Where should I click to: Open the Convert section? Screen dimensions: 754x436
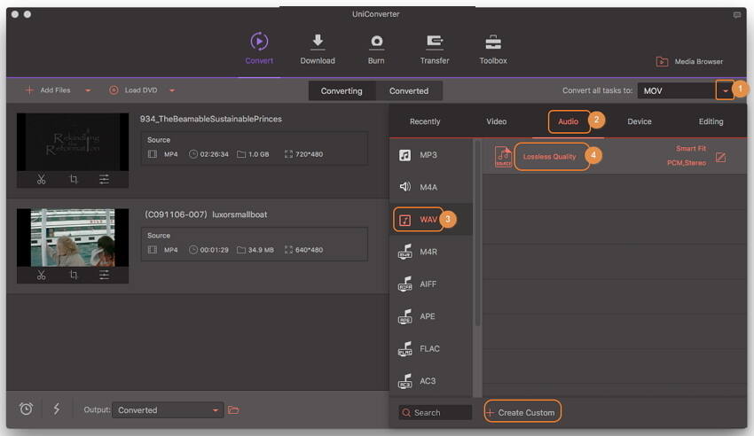tap(259, 48)
